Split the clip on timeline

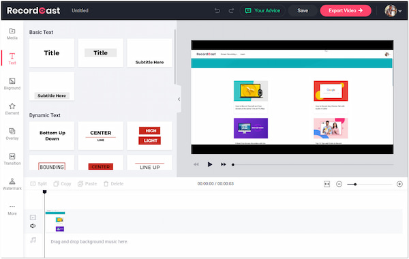click(x=39, y=183)
